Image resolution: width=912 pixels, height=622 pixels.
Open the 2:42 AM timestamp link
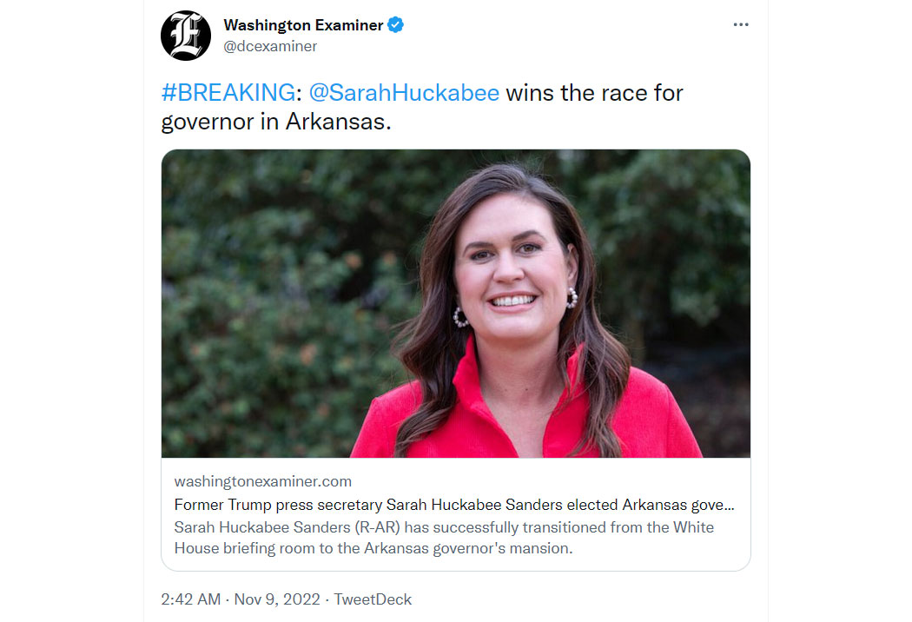click(x=191, y=599)
